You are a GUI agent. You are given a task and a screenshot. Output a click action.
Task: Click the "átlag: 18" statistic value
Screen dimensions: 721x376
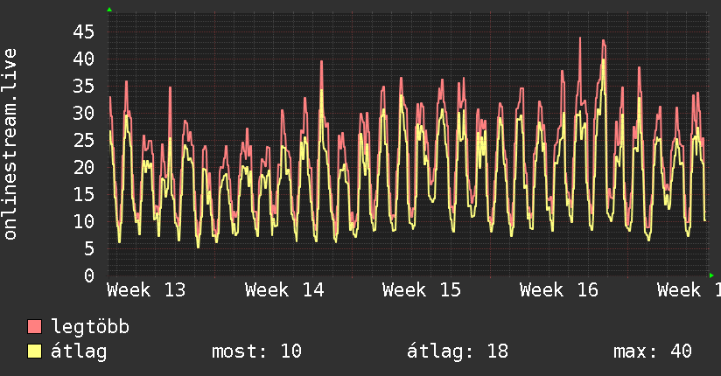click(x=458, y=352)
